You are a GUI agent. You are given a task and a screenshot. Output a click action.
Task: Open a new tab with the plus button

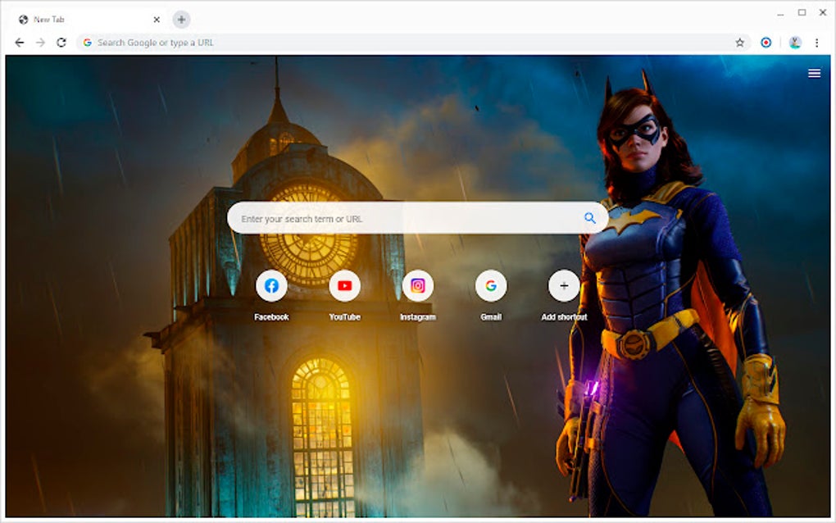(x=181, y=20)
